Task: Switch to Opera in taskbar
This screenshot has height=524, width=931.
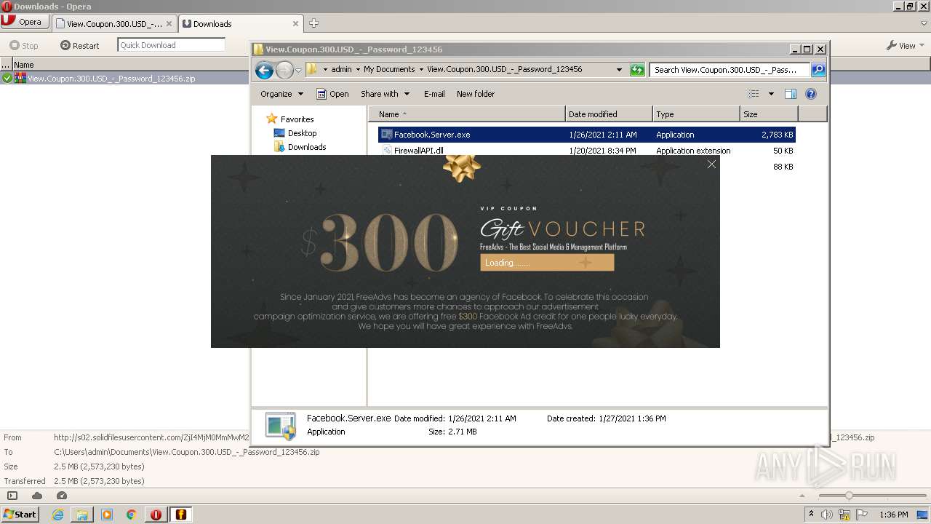Action: point(156,515)
